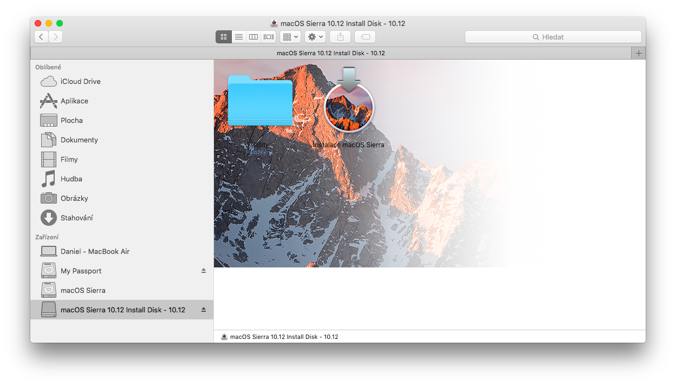Click the Instalace macOS Sierra label

pos(348,145)
